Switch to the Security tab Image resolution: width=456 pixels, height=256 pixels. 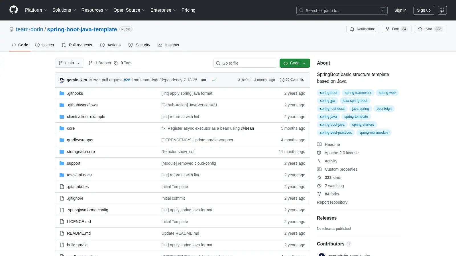pos(139,45)
